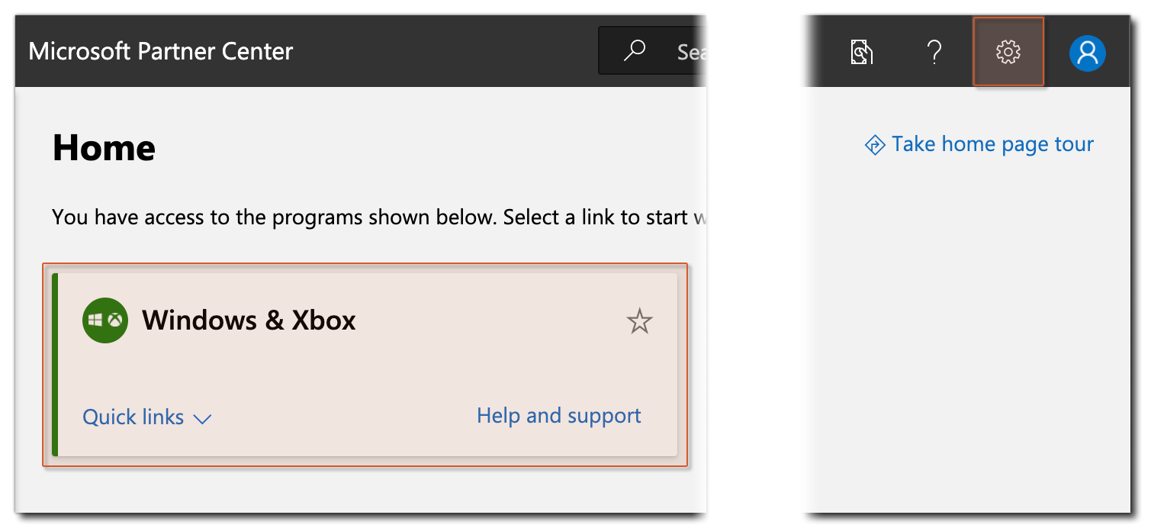
Task: Open the Windows & Xbox program title
Action: click(x=249, y=320)
